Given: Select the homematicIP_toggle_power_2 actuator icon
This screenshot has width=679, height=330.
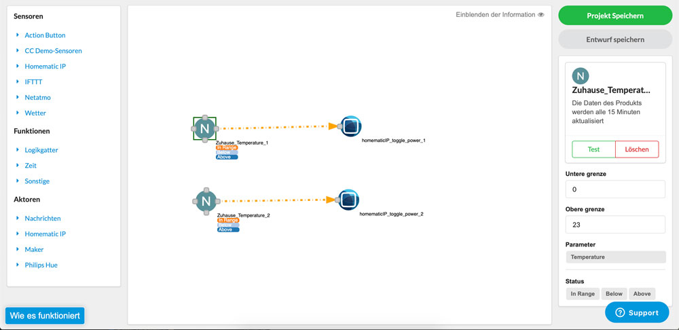Looking at the screenshot, I should point(348,200).
